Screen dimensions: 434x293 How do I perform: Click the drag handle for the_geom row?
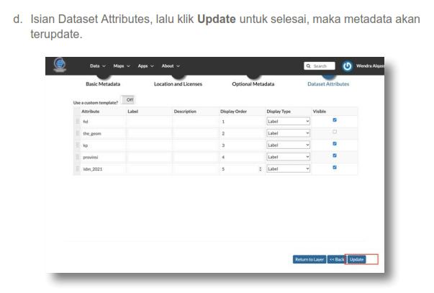(x=77, y=133)
